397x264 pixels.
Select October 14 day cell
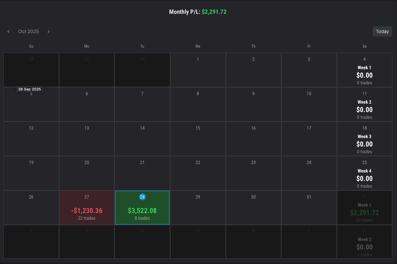click(142, 139)
